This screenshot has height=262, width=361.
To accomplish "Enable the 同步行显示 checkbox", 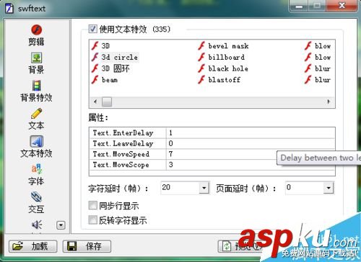I will pyautogui.click(x=93, y=206).
